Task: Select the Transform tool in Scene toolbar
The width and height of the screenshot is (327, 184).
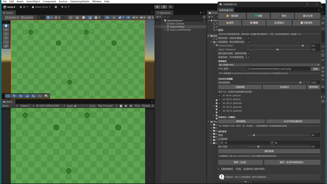Action: [x=6, y=46]
